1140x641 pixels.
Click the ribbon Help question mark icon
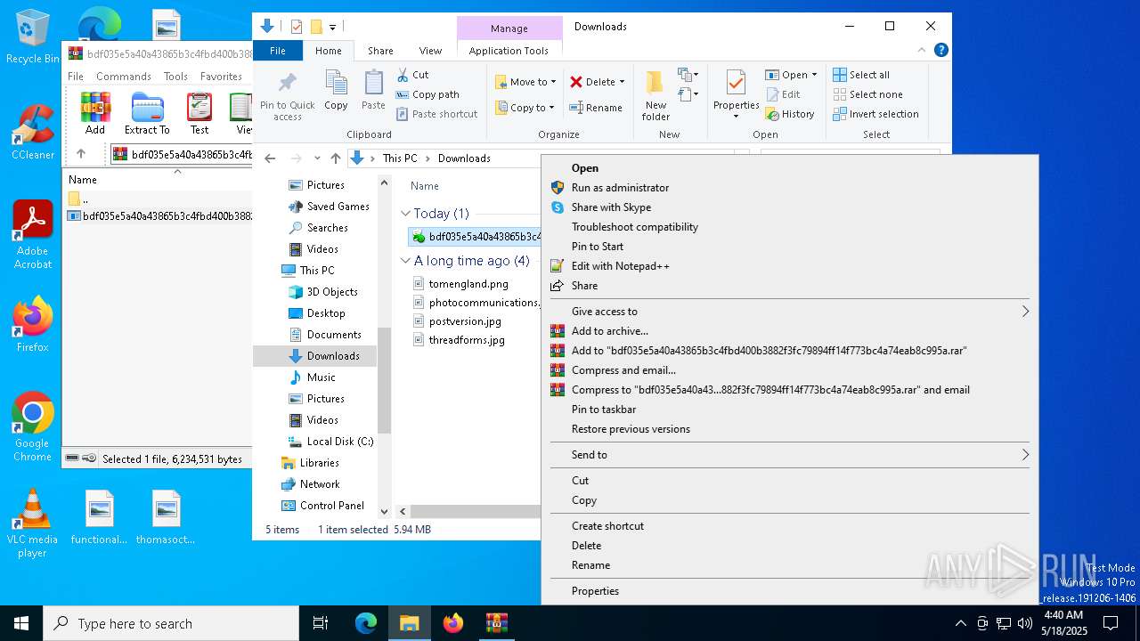point(940,51)
